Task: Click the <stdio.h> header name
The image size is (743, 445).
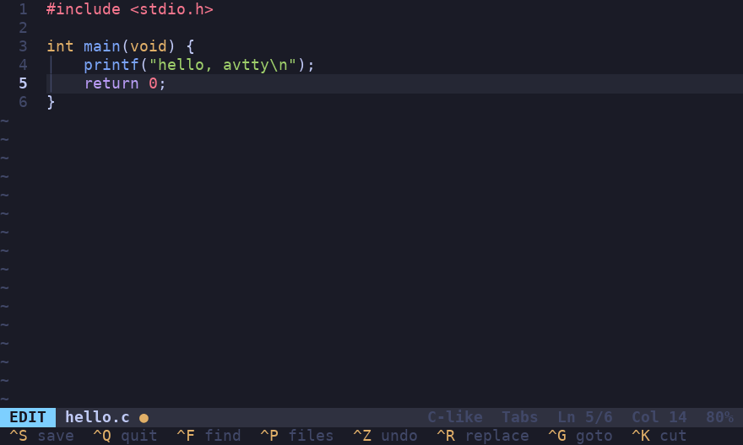Action: 171,9
